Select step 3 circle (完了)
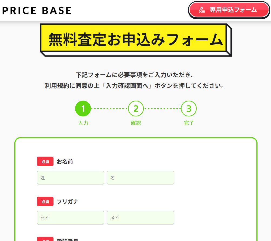Viewport: 271px width, 241px height. (x=189, y=108)
